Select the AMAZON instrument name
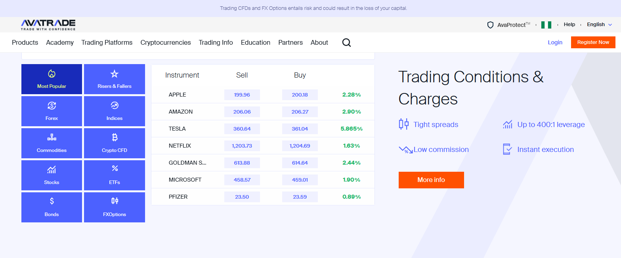Viewport: 621px width, 258px height. click(181, 112)
